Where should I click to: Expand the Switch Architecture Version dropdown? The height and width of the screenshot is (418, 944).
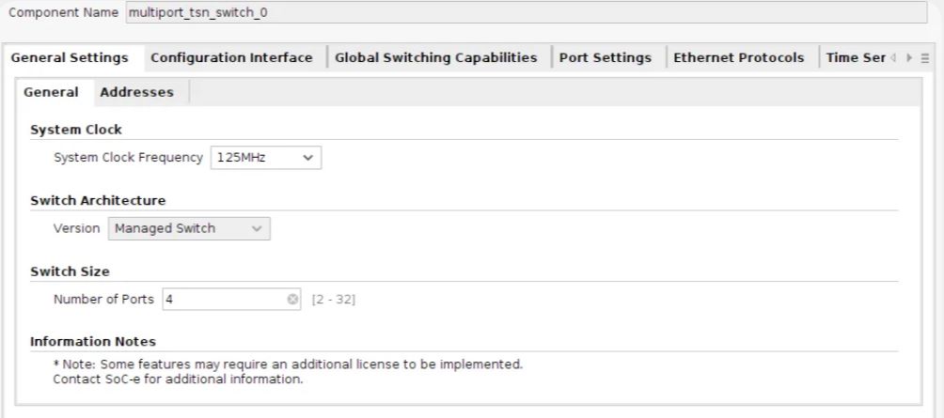189,228
